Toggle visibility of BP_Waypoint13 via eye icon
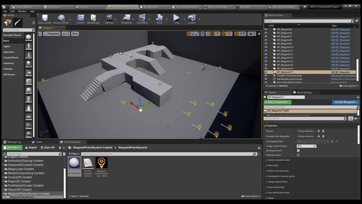362x204 pixels. pos(266,58)
